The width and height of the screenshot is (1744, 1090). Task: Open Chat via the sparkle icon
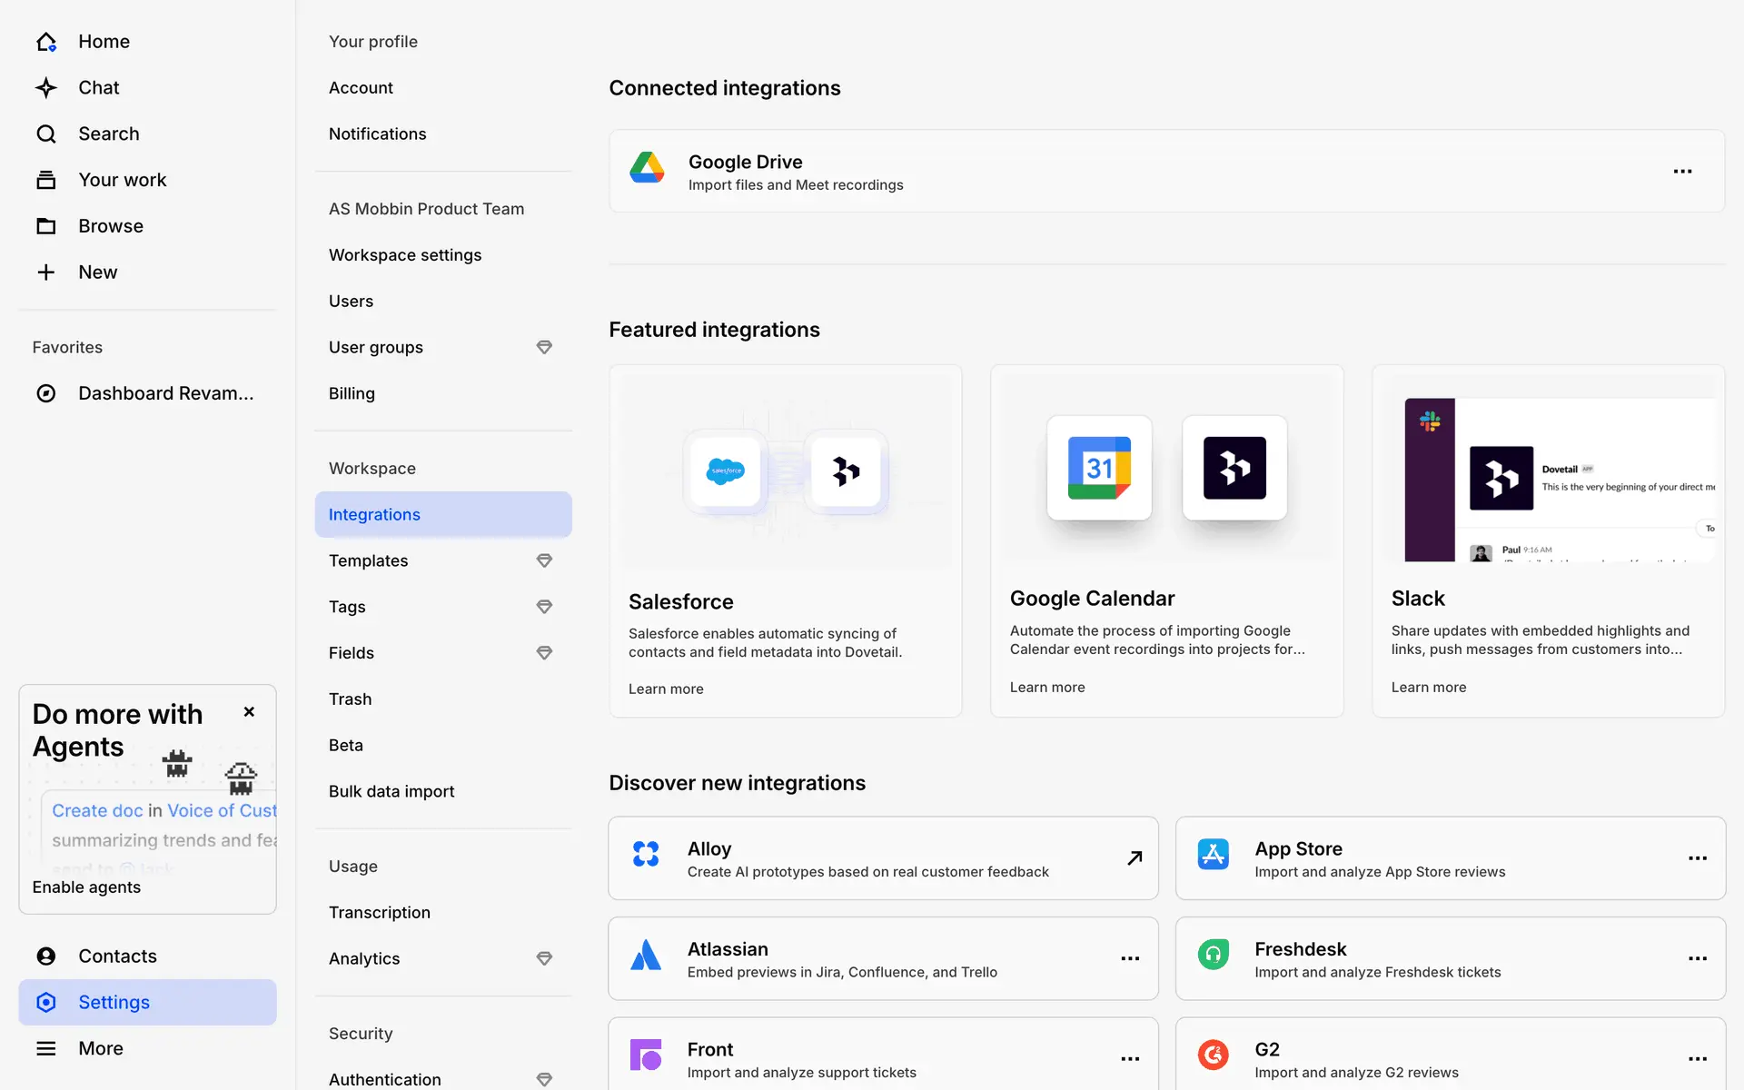(x=46, y=88)
